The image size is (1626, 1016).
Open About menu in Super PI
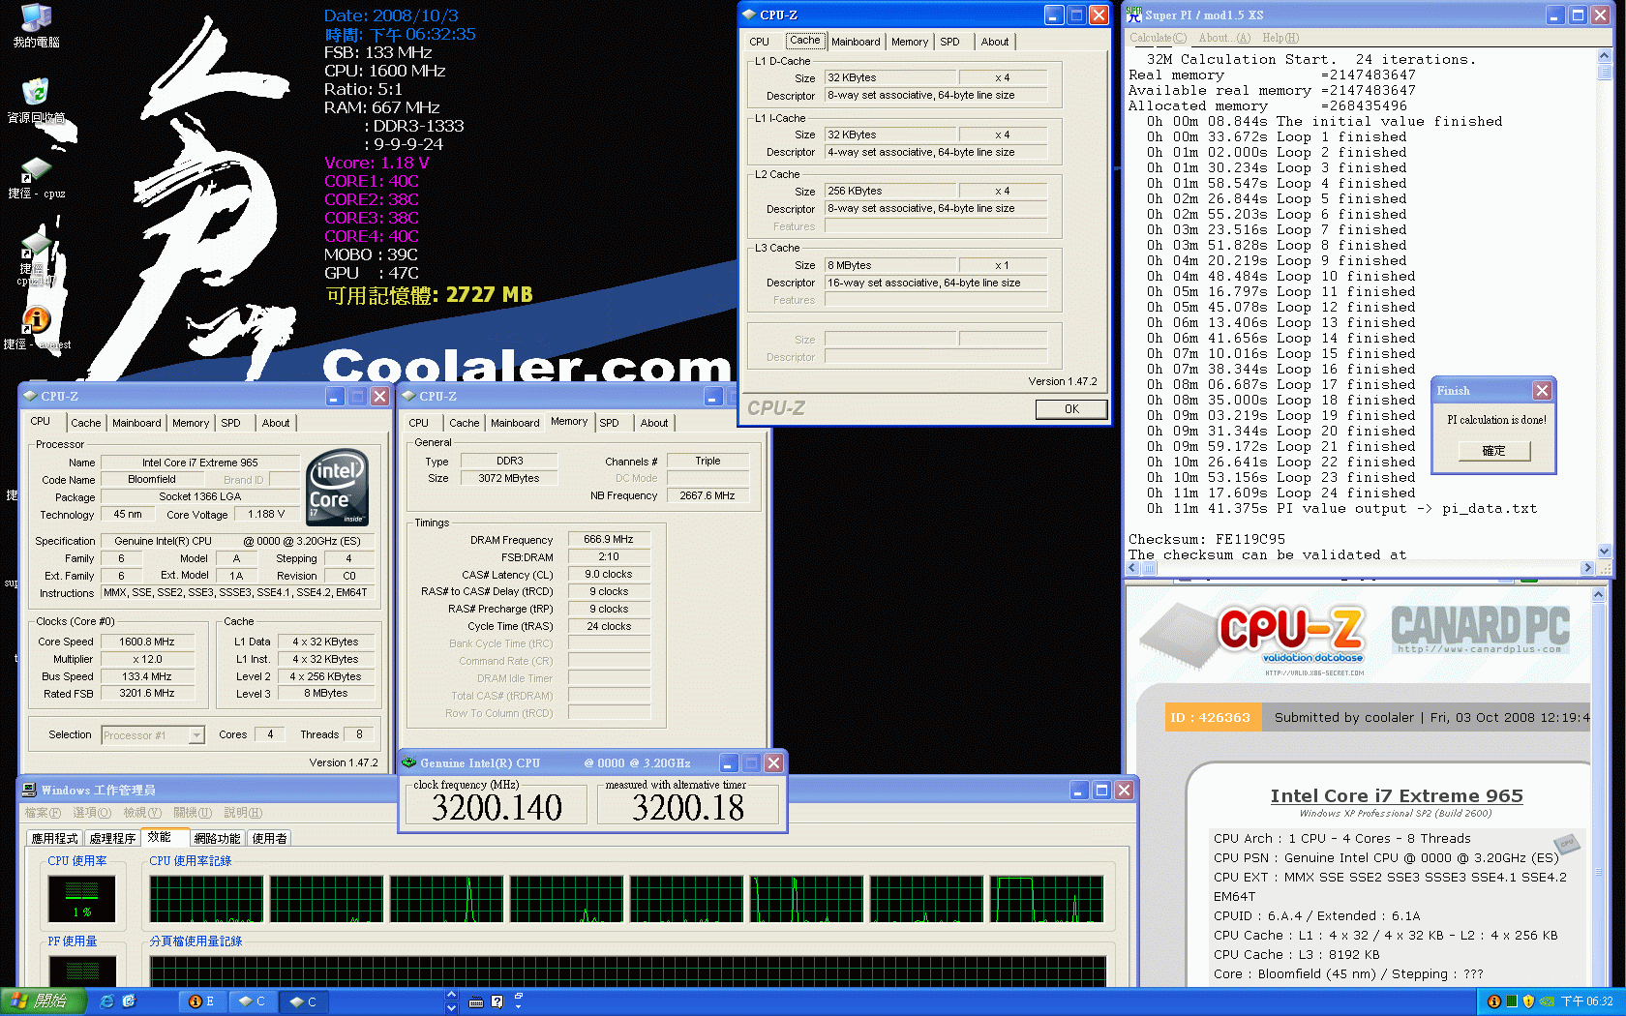click(1224, 38)
